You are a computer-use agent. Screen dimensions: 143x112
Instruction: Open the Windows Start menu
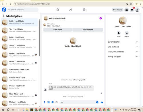pos(3,110)
